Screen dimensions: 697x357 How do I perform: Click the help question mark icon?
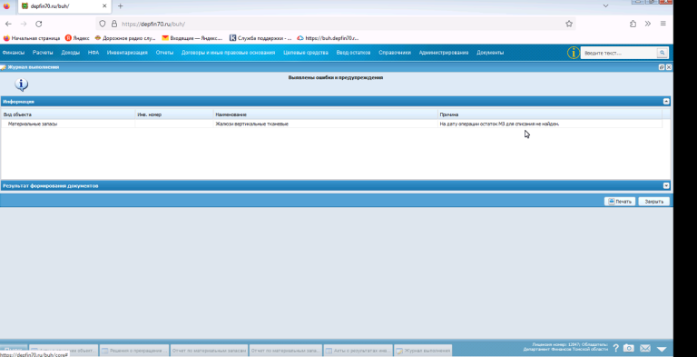pyautogui.click(x=615, y=349)
